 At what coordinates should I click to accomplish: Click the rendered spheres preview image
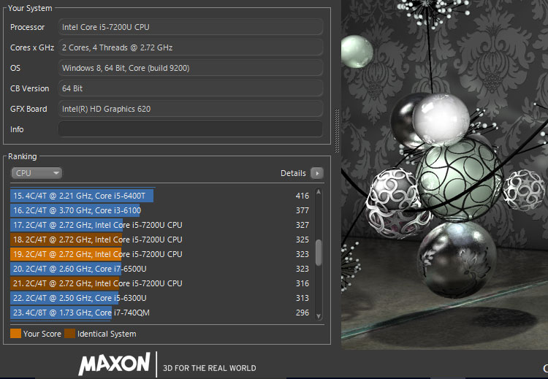[x=444, y=175]
